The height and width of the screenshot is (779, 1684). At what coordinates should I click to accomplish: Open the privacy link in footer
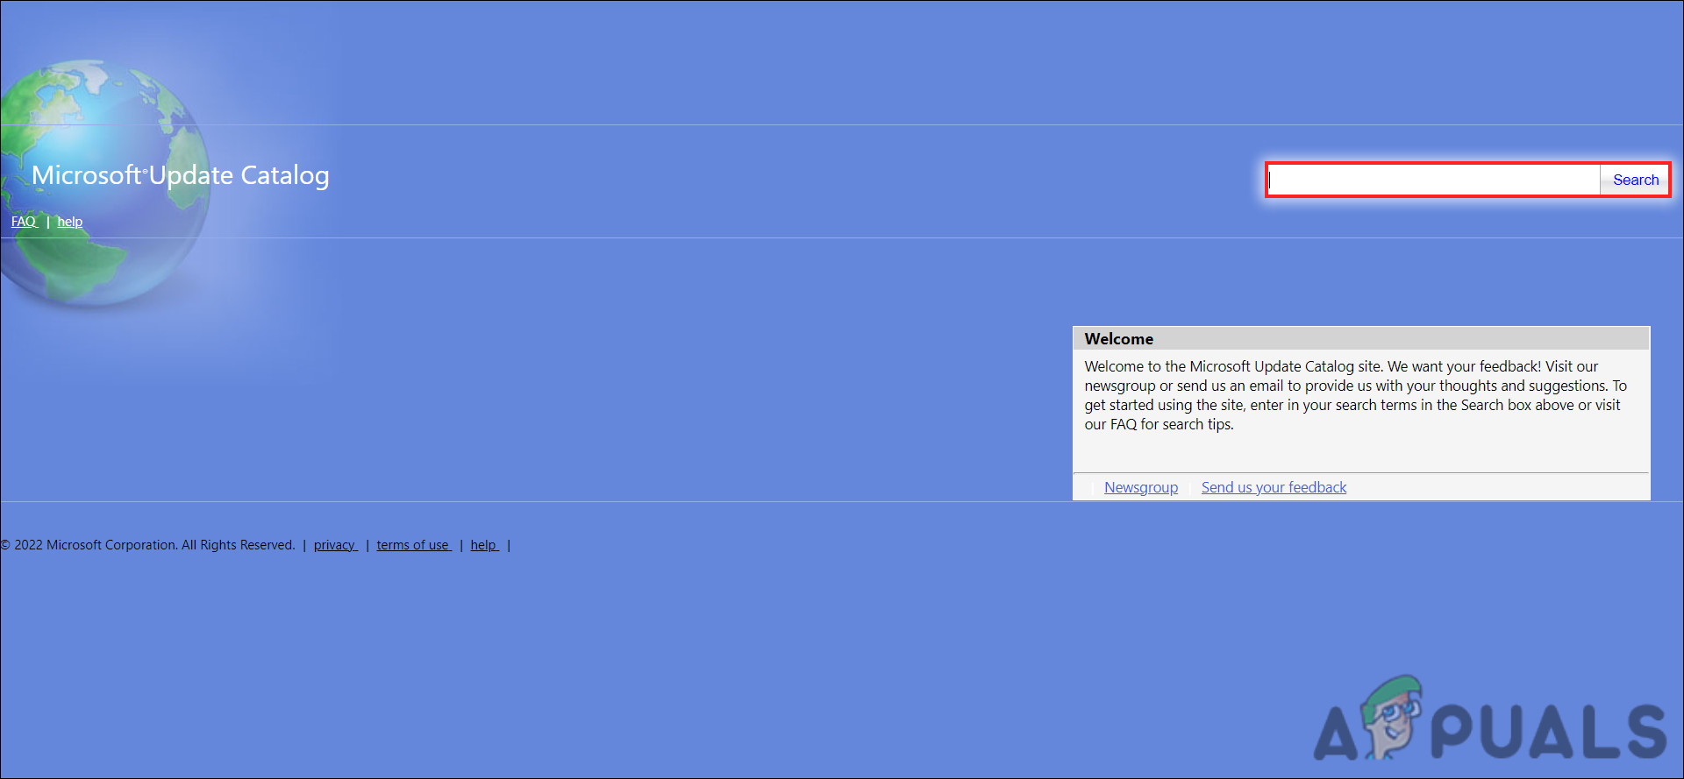[x=335, y=545]
